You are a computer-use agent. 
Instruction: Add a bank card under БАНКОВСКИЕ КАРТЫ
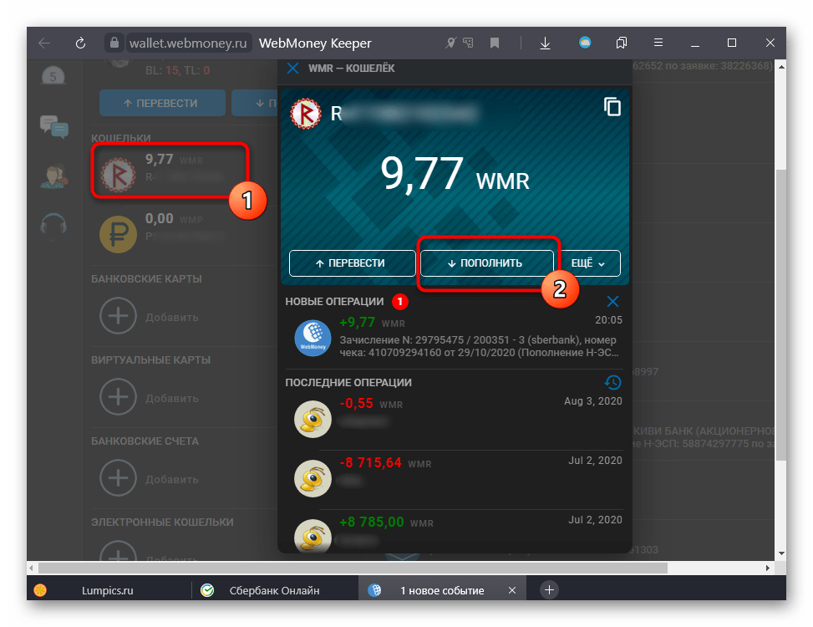tap(119, 316)
